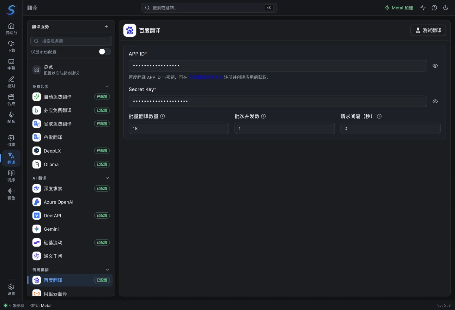Click the Secret Key input field
The height and width of the screenshot is (310, 455).
(x=278, y=101)
